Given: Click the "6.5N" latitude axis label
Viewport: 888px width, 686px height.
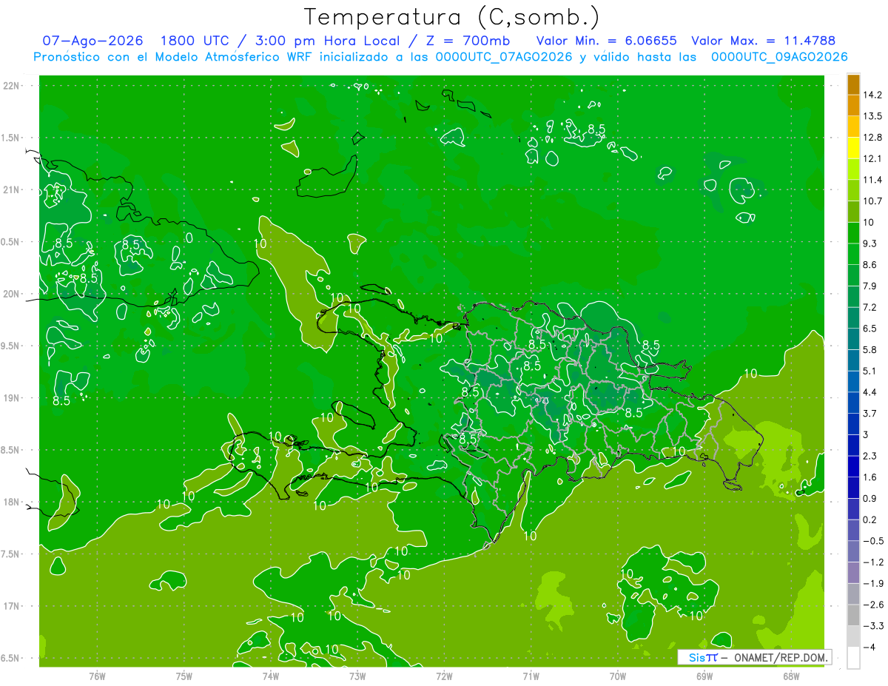Looking at the screenshot, I should [x=10, y=659].
